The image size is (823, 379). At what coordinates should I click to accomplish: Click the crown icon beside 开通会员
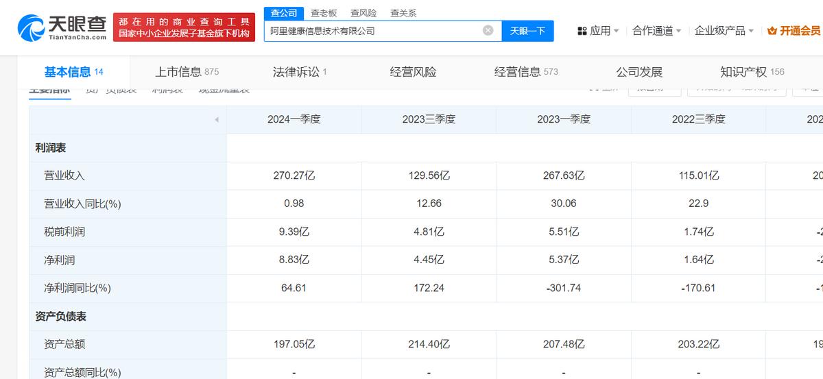[772, 31]
